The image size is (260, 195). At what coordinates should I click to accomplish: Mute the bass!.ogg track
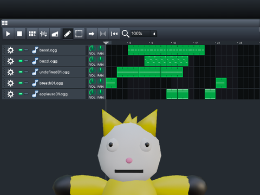pyautogui.click(x=21, y=50)
